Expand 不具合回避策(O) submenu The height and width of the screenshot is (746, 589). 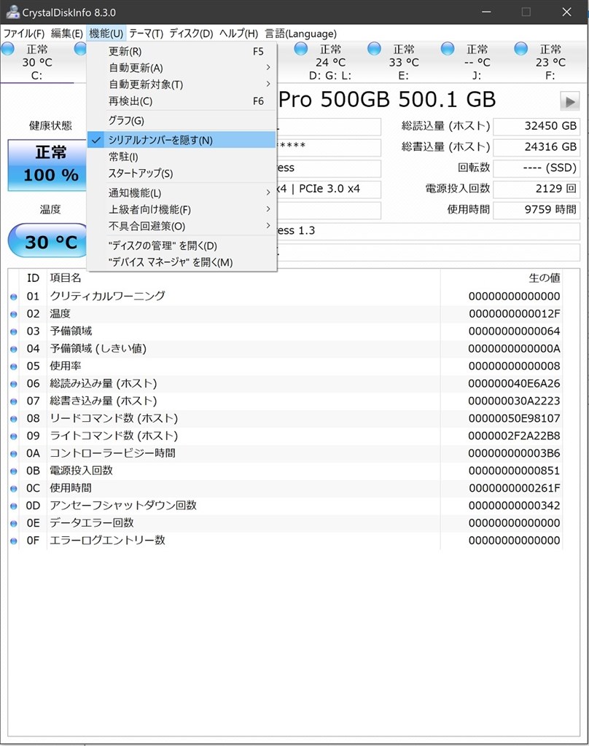pyautogui.click(x=182, y=226)
